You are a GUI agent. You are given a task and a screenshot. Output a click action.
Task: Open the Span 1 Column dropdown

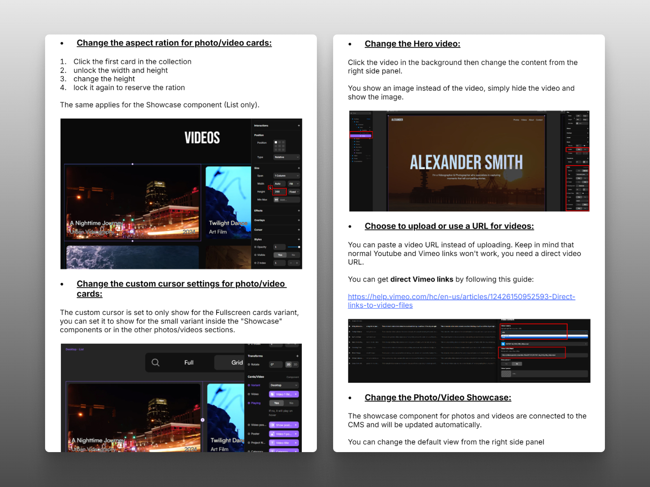(x=286, y=176)
